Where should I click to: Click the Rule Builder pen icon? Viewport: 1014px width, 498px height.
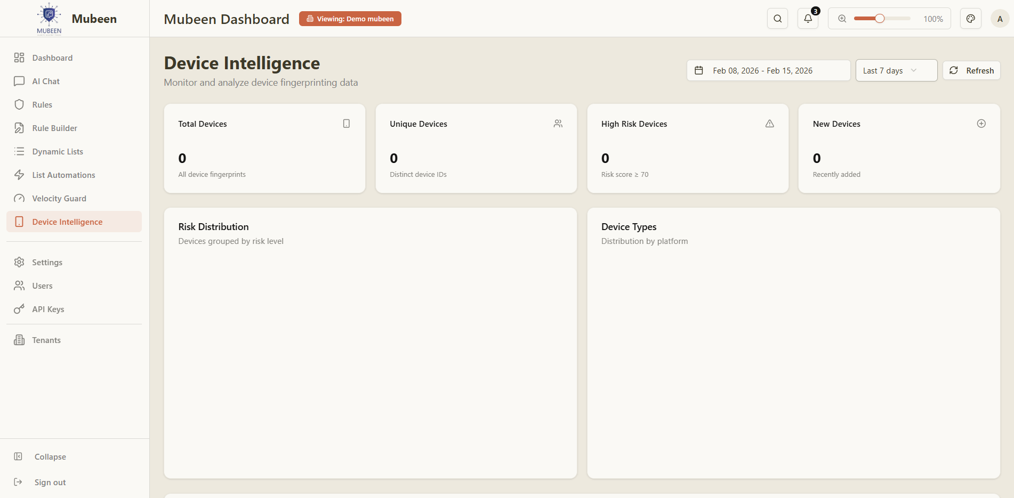(19, 128)
